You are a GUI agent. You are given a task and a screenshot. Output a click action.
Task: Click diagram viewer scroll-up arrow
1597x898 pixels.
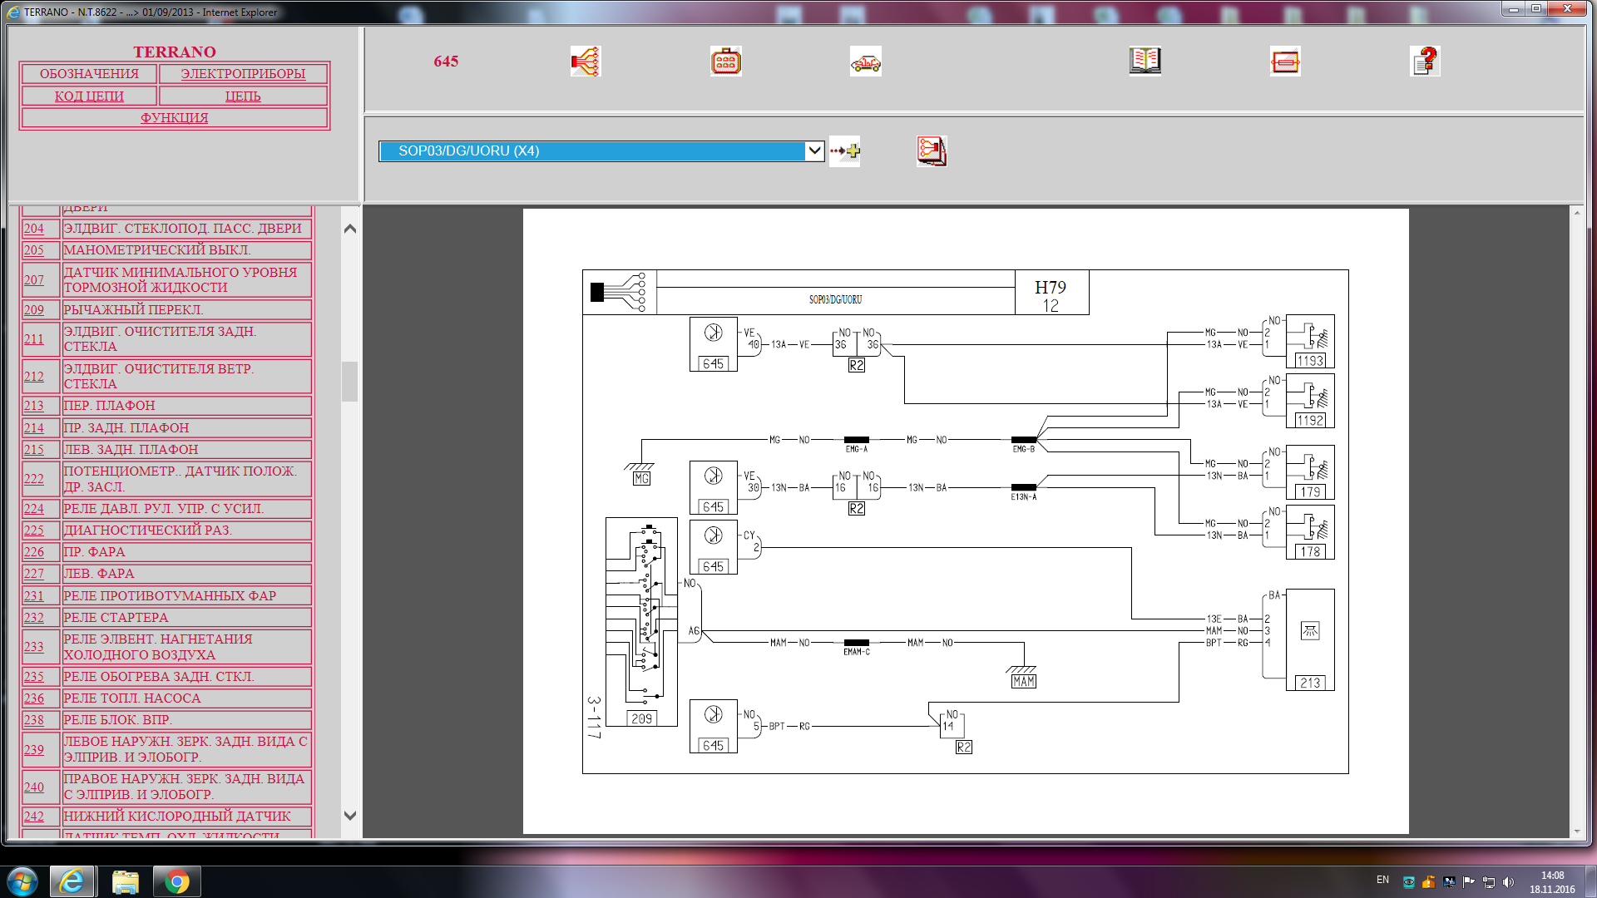pos(1577,214)
